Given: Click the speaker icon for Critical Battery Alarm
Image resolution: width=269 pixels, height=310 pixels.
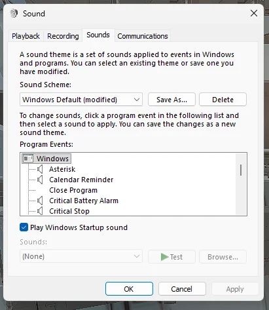Looking at the screenshot, I should 40,201.
